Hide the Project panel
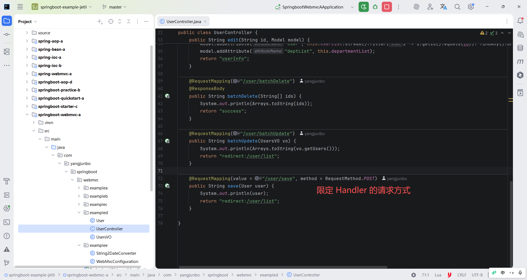 pos(146,21)
